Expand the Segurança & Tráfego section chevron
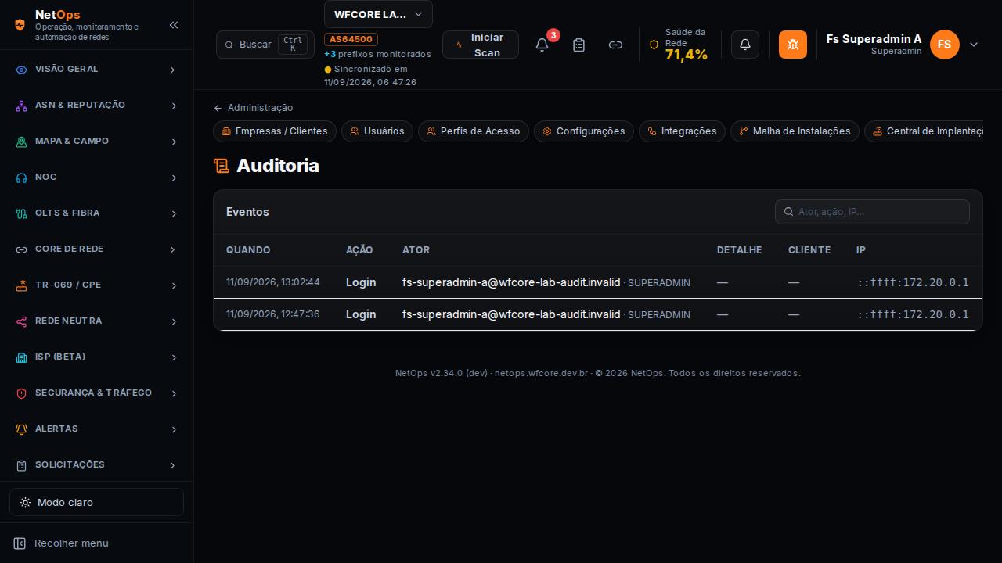The height and width of the screenshot is (563, 1002). (174, 393)
